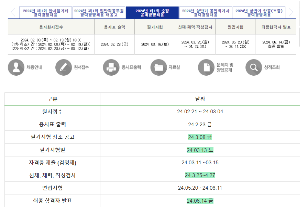
Task: Click highlighted date 24.03.13 토
Action: pyautogui.click(x=200, y=150)
